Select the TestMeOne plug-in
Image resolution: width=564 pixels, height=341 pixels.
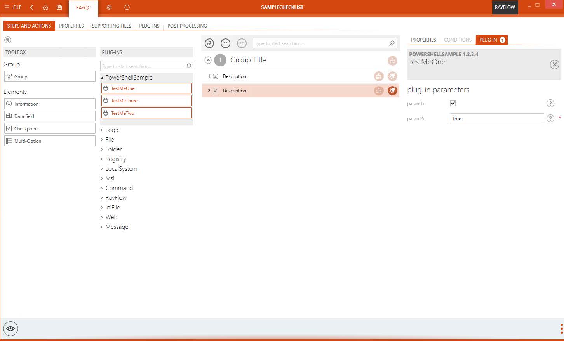point(146,88)
